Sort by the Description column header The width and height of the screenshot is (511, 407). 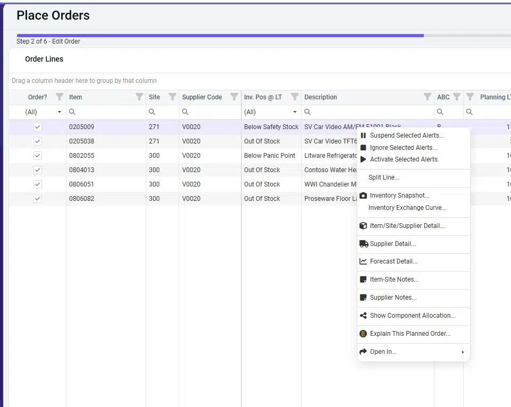click(321, 97)
